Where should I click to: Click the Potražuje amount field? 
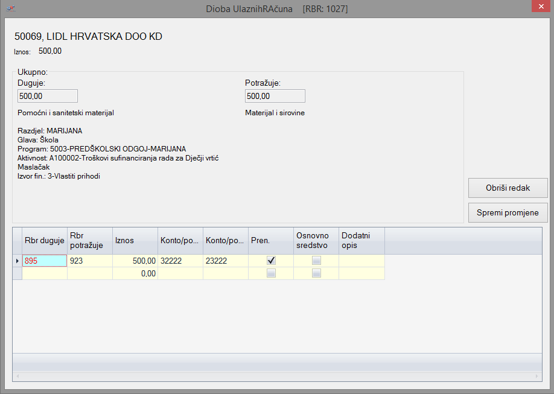pyautogui.click(x=275, y=96)
